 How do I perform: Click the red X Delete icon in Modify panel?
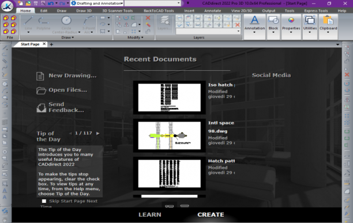click(148, 18)
